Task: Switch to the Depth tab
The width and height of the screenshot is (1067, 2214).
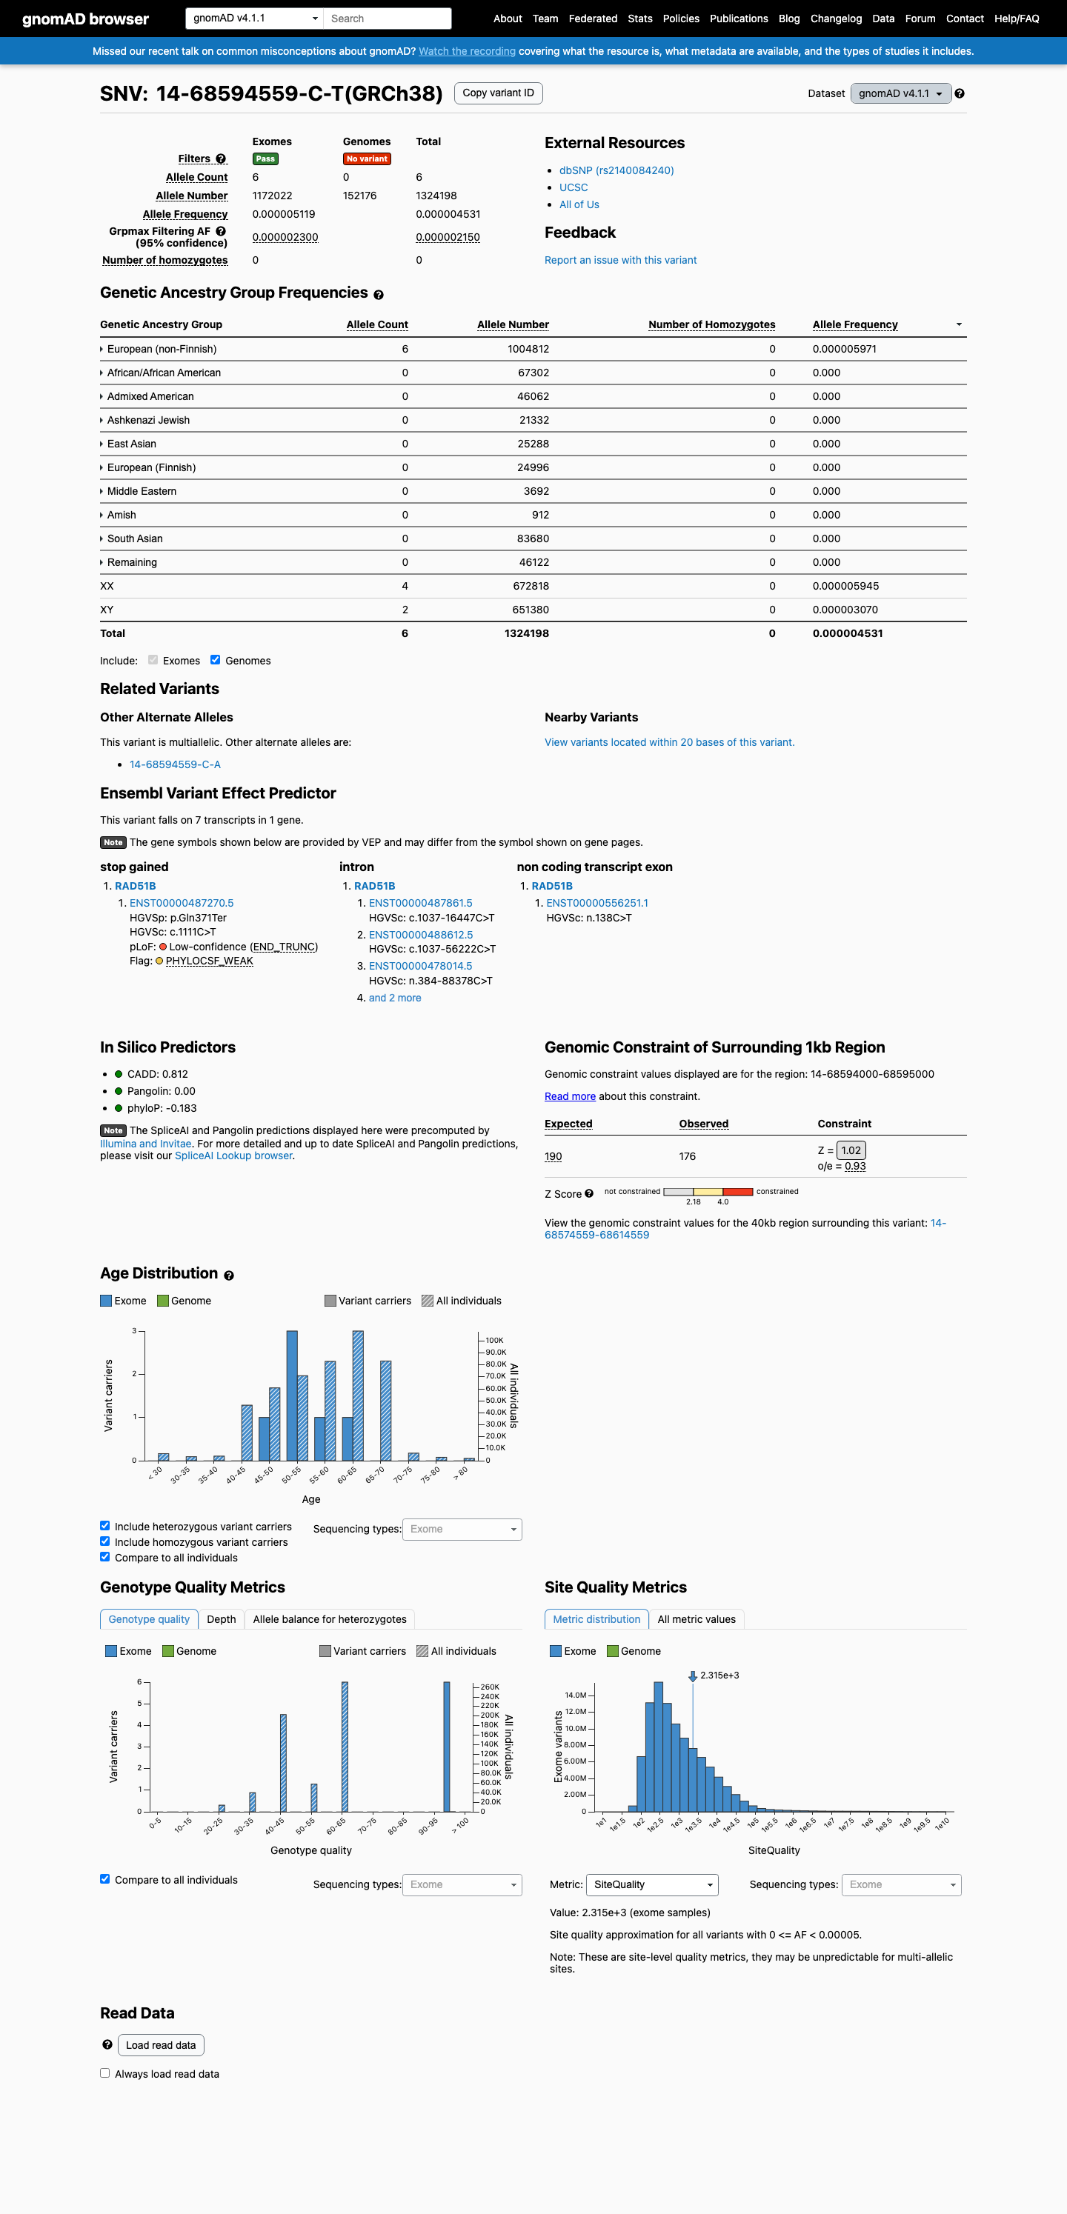Action: (221, 1619)
